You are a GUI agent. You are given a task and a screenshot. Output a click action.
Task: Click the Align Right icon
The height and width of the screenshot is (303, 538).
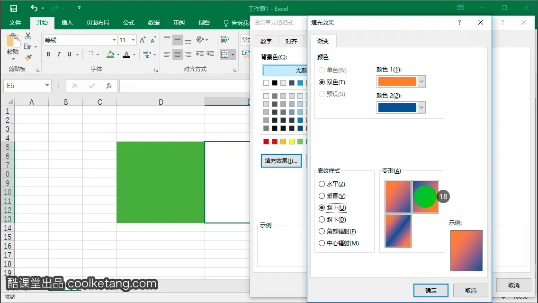188,54
